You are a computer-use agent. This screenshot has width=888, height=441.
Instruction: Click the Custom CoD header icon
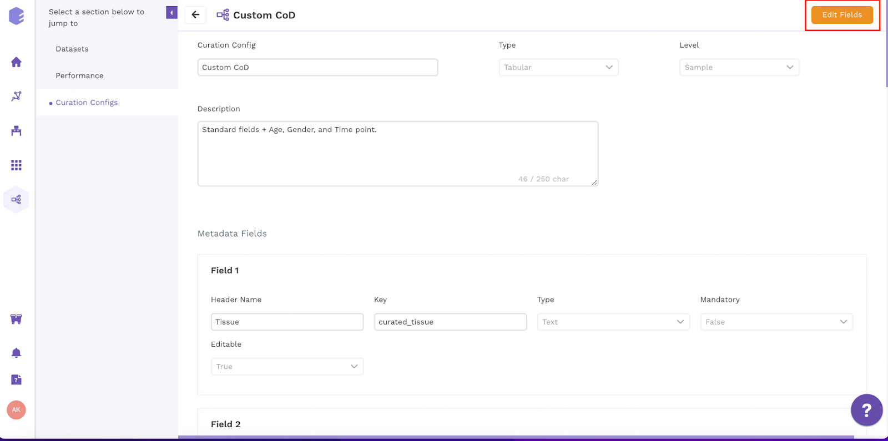click(223, 15)
